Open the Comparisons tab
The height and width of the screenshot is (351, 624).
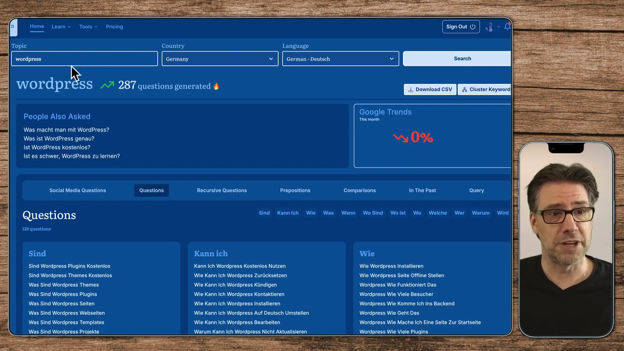point(359,190)
